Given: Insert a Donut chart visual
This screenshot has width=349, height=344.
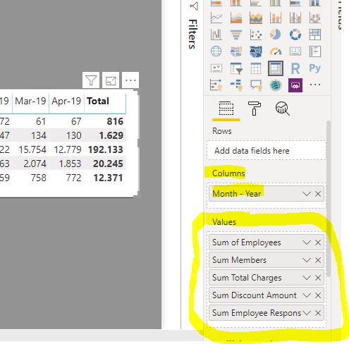Looking at the screenshot, I should coord(295,35).
